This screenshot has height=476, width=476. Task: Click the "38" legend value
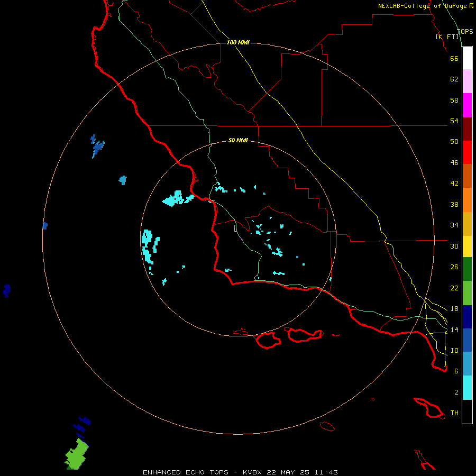[x=454, y=205]
